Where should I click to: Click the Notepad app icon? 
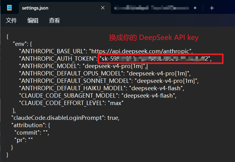pos(10,8)
